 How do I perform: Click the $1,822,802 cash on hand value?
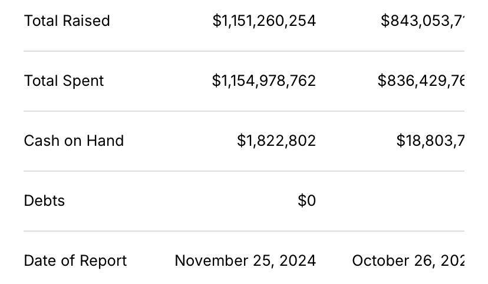tap(276, 141)
